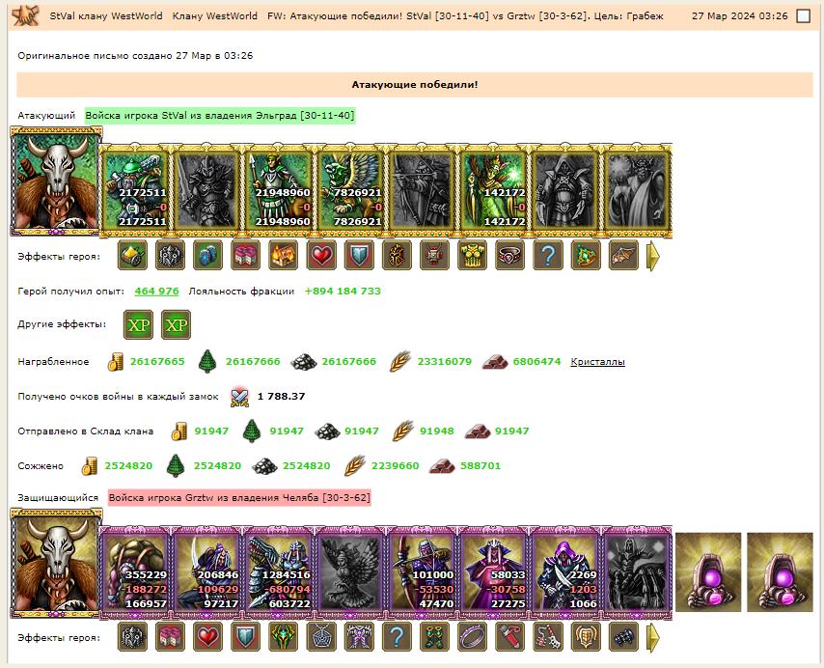
Task: Open the attacker's skull-masked hero portrait
Action: (56, 181)
